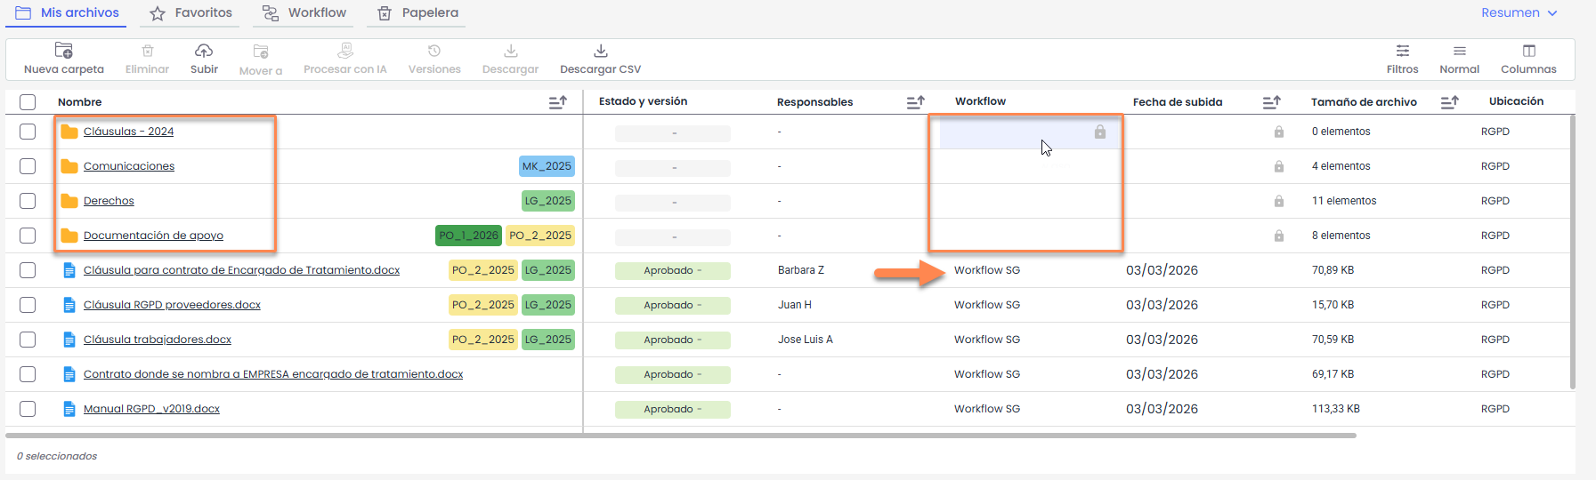The width and height of the screenshot is (1596, 480).
Task: Click the Descargar CSV download icon
Action: (x=601, y=51)
